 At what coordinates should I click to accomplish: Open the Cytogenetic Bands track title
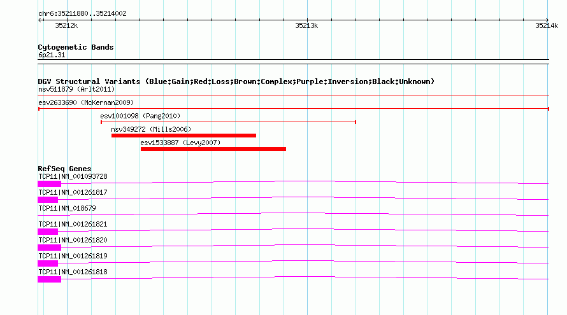tap(76, 47)
